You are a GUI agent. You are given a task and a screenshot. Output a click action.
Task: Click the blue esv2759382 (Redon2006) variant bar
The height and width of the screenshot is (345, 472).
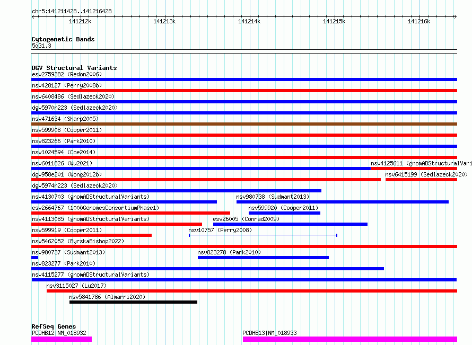tap(244, 79)
